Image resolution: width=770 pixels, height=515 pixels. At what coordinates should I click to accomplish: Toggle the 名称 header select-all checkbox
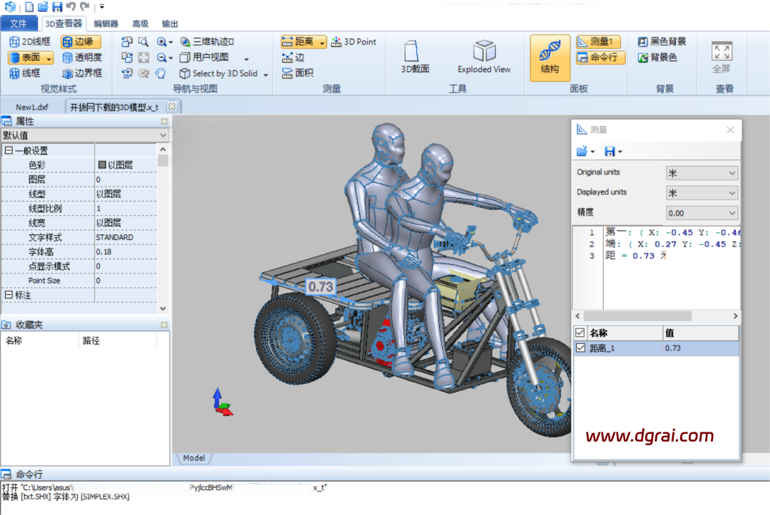580,333
